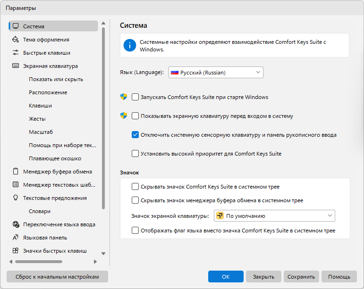Click the Помощь button
Screen dimensions: 364x289
pos(339,276)
